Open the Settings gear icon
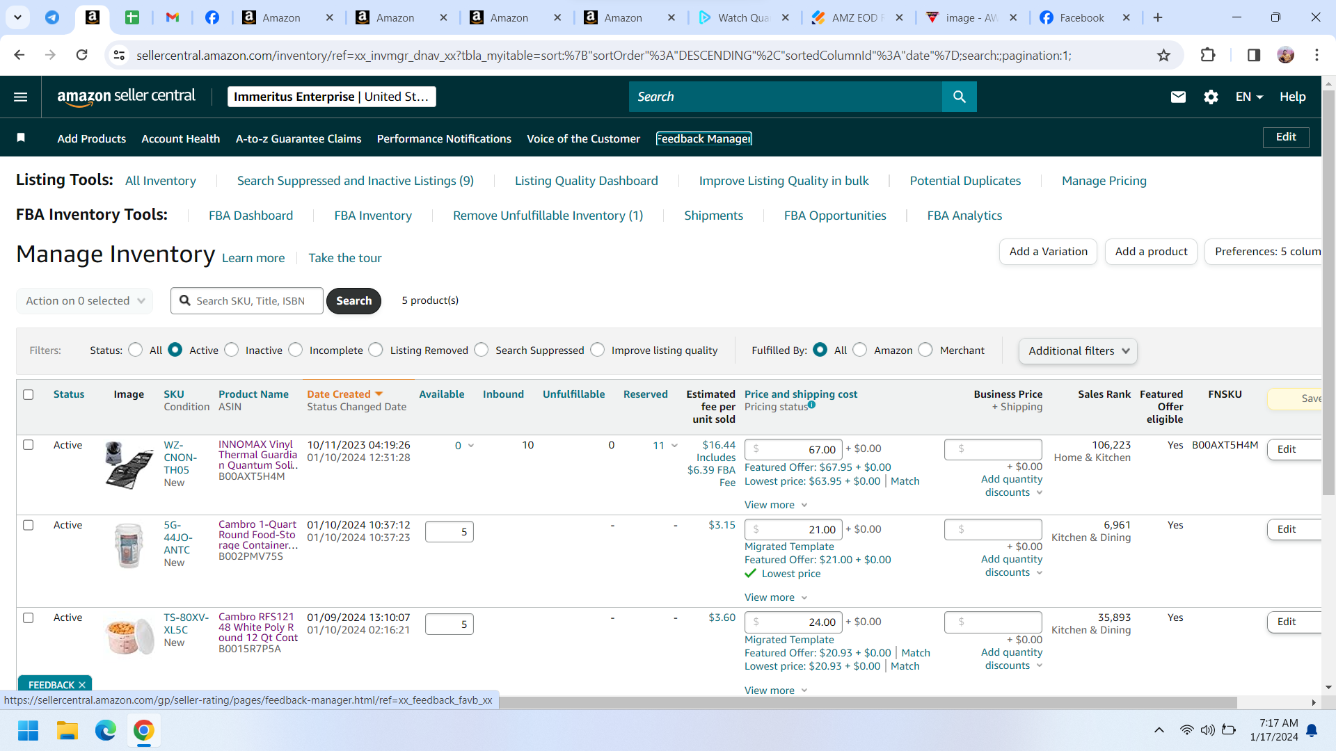1336x751 pixels. [1211, 97]
